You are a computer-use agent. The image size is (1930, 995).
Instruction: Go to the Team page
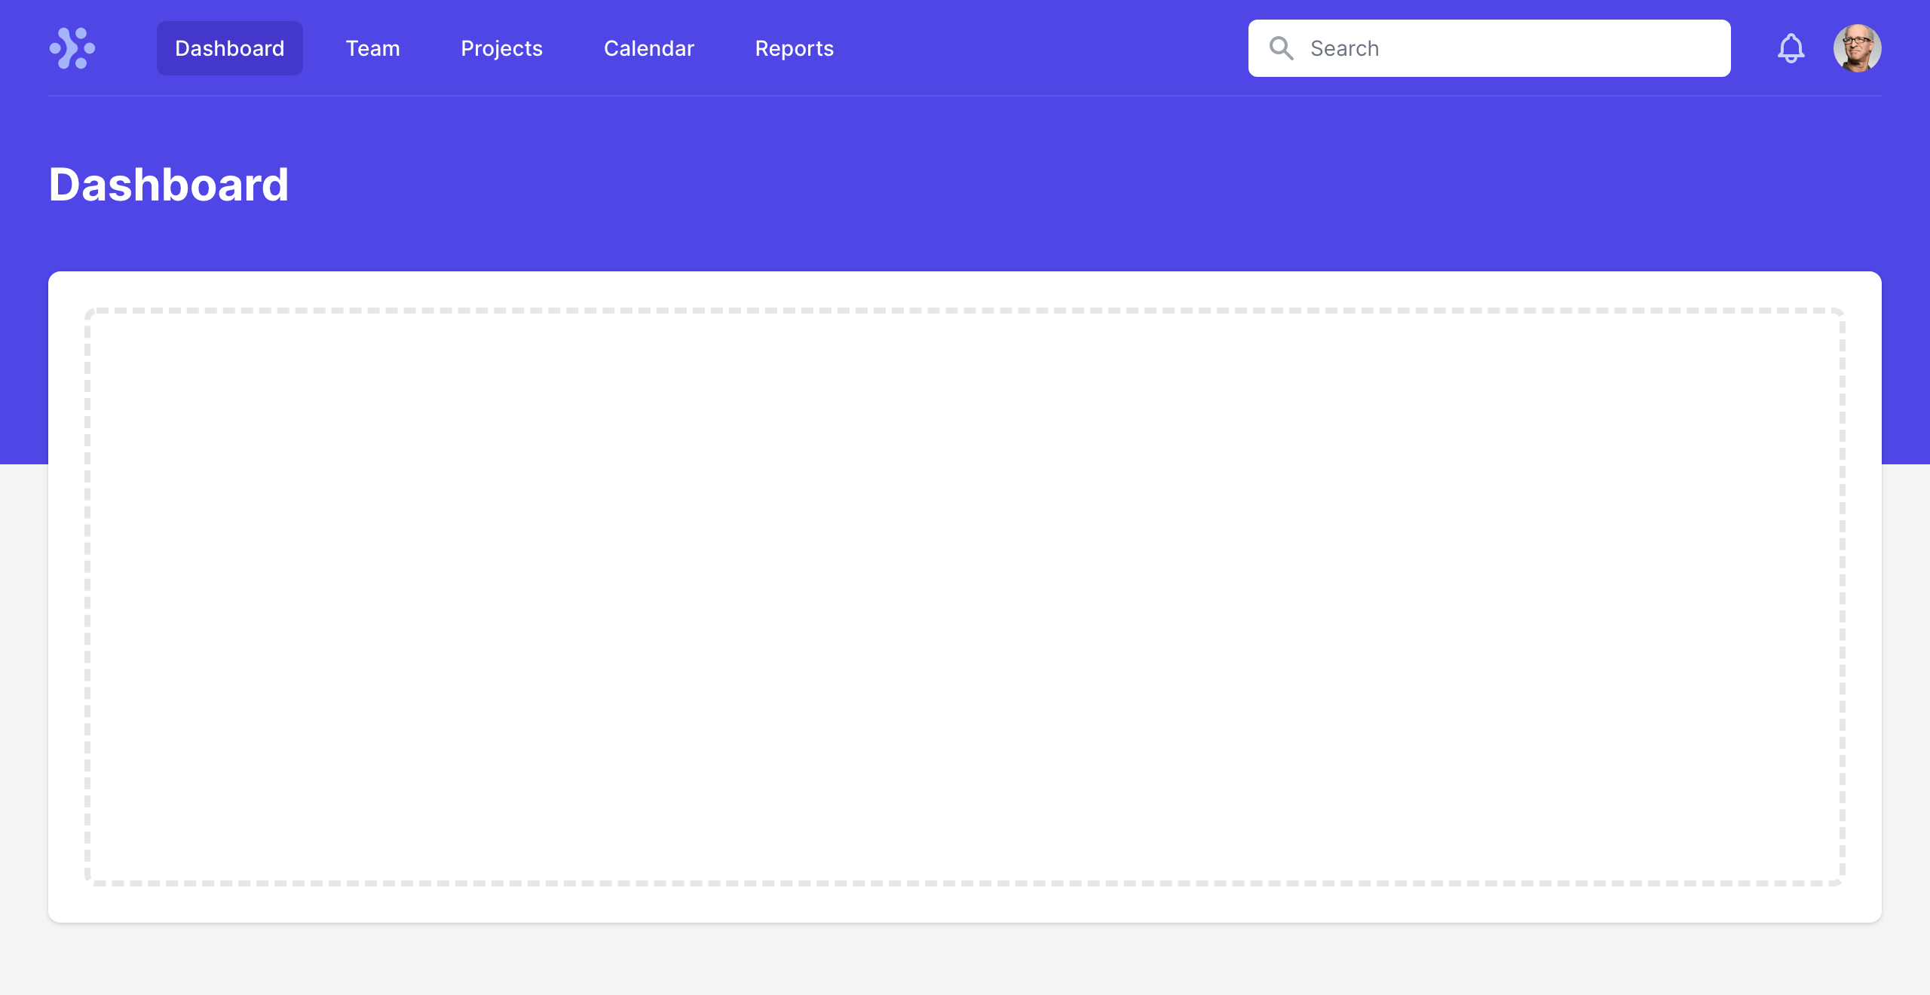pyautogui.click(x=372, y=48)
